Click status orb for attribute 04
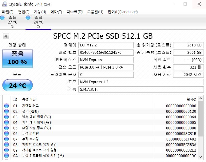 (6, 122)
